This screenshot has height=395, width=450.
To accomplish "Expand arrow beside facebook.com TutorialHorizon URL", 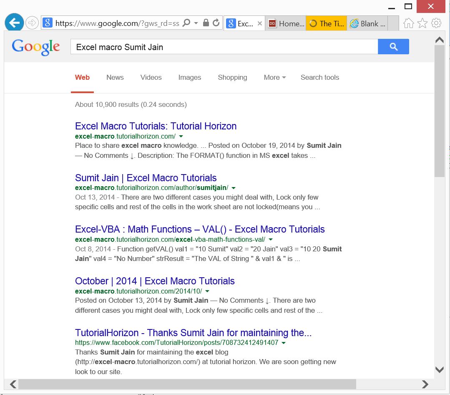I will 284,343.
